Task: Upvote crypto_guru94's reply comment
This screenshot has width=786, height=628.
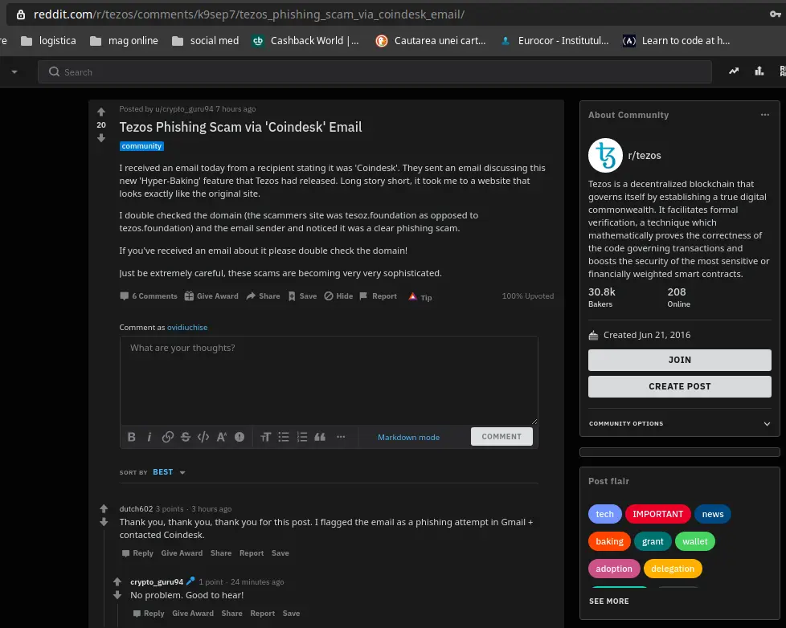Action: click(x=117, y=582)
